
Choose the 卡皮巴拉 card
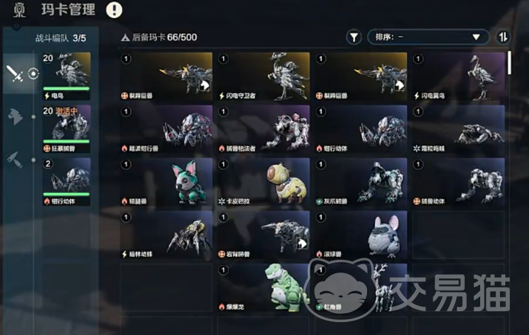tap(264, 182)
